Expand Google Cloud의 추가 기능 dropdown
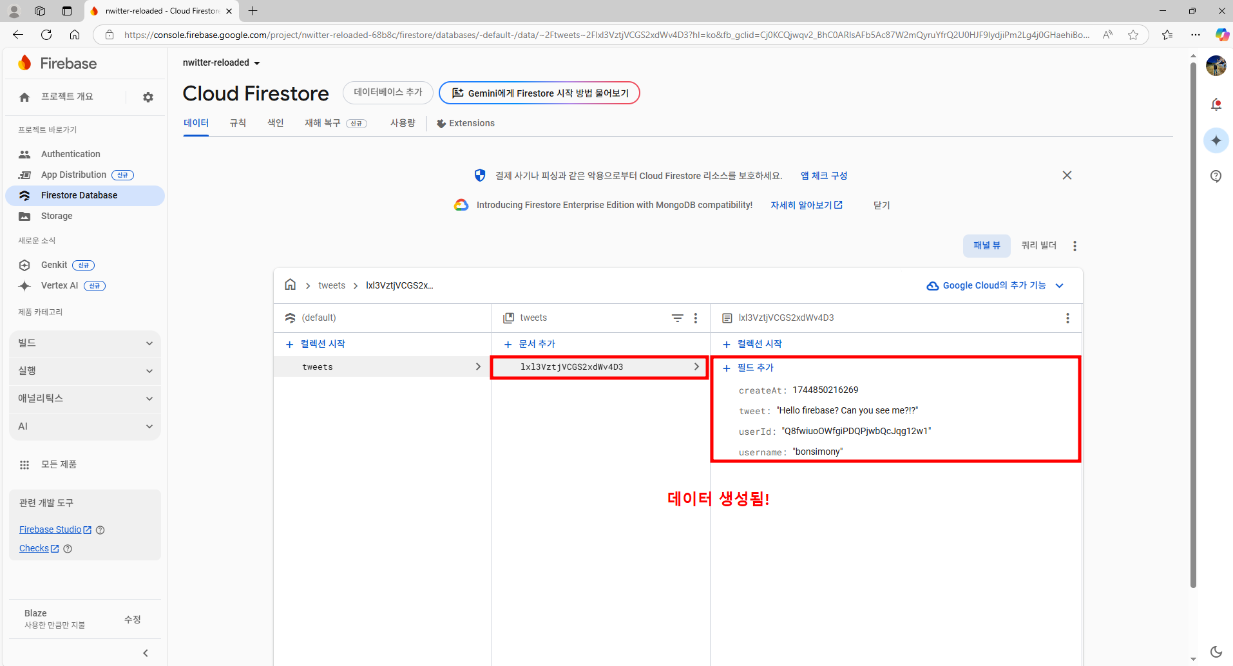Image resolution: width=1233 pixels, height=666 pixels. point(995,285)
